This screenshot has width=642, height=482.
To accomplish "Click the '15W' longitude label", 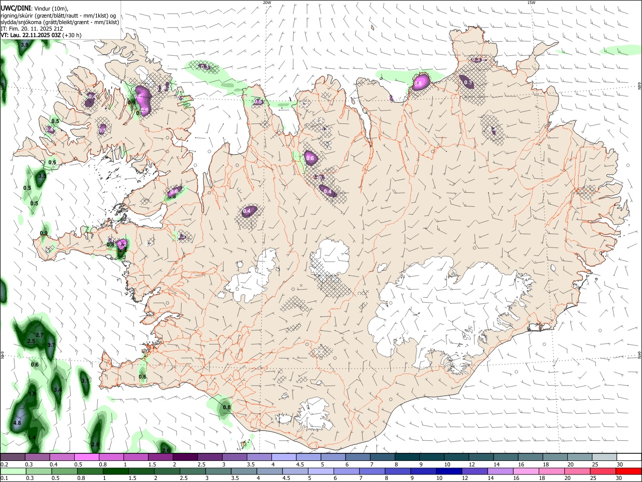I will pyautogui.click(x=531, y=3).
